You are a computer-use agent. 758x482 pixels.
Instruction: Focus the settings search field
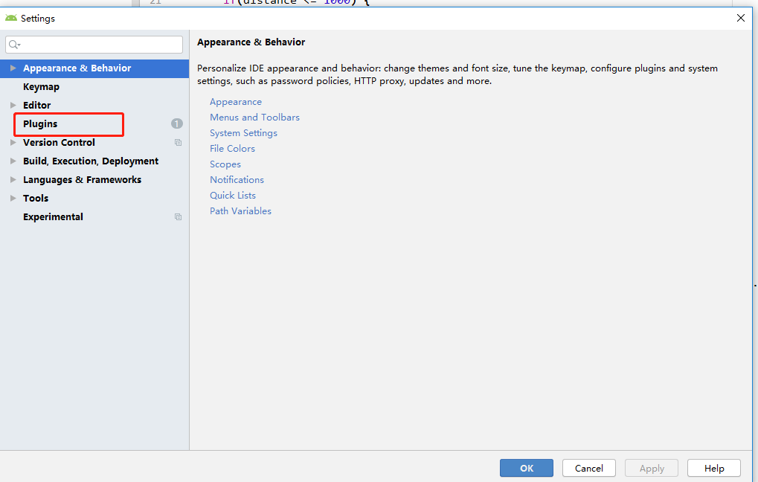[94, 45]
